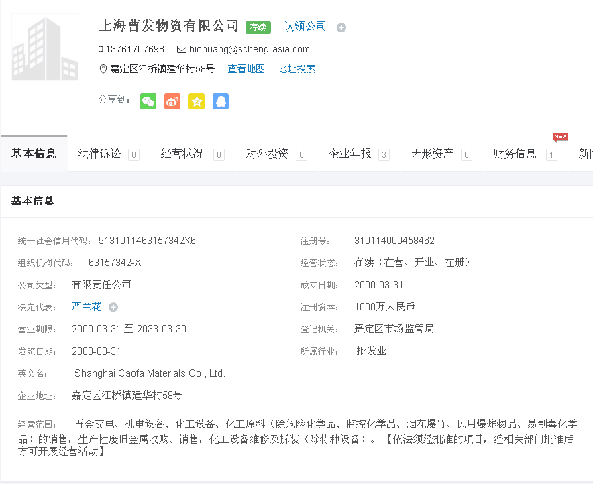Open the 财务信息 tab
This screenshot has height=484, width=593.
(515, 154)
